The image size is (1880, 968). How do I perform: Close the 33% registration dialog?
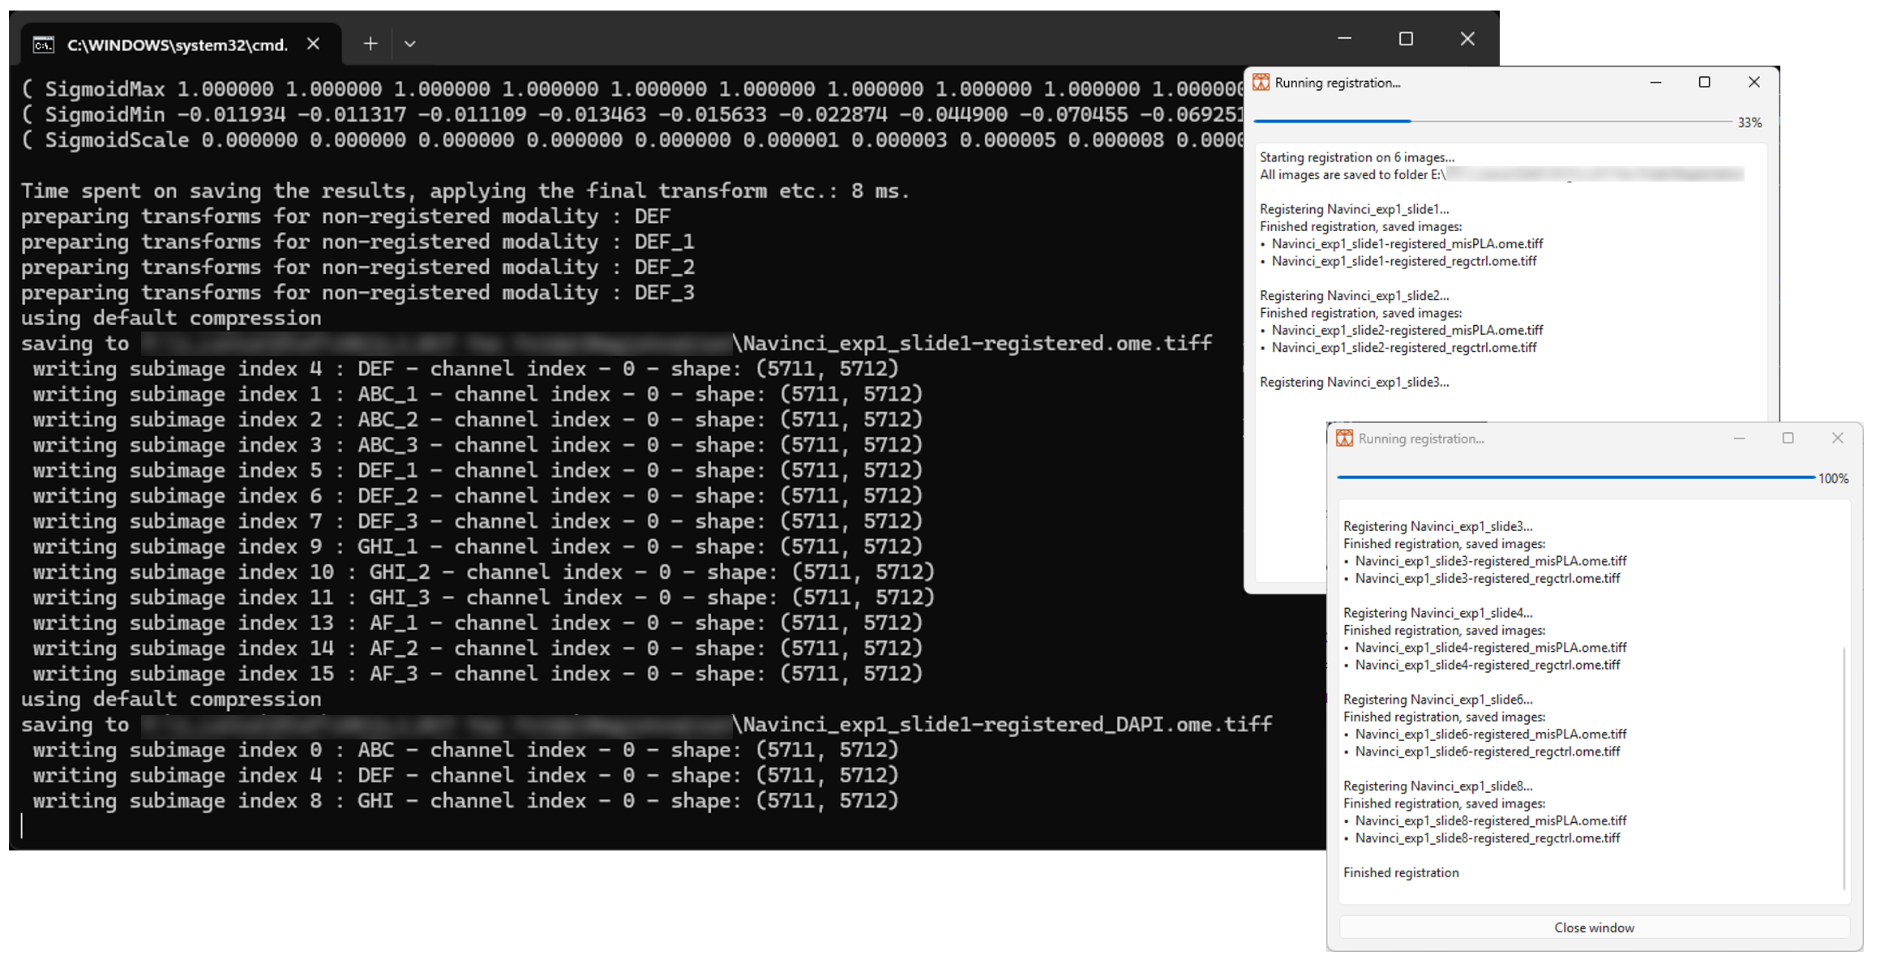(1754, 83)
